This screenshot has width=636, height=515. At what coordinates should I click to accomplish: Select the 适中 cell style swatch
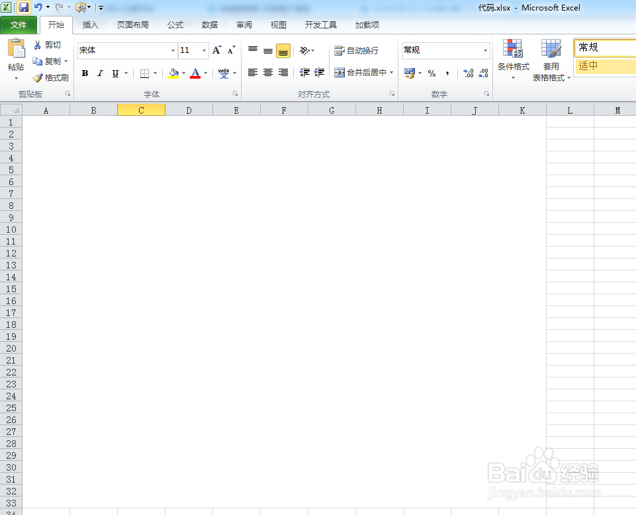(x=605, y=66)
